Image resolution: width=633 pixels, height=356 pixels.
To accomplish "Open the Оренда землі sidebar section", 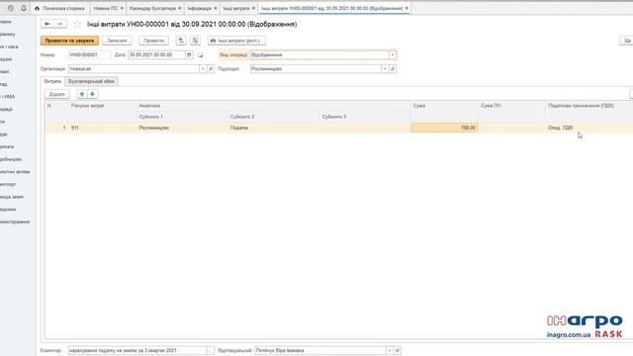I will (x=11, y=197).
